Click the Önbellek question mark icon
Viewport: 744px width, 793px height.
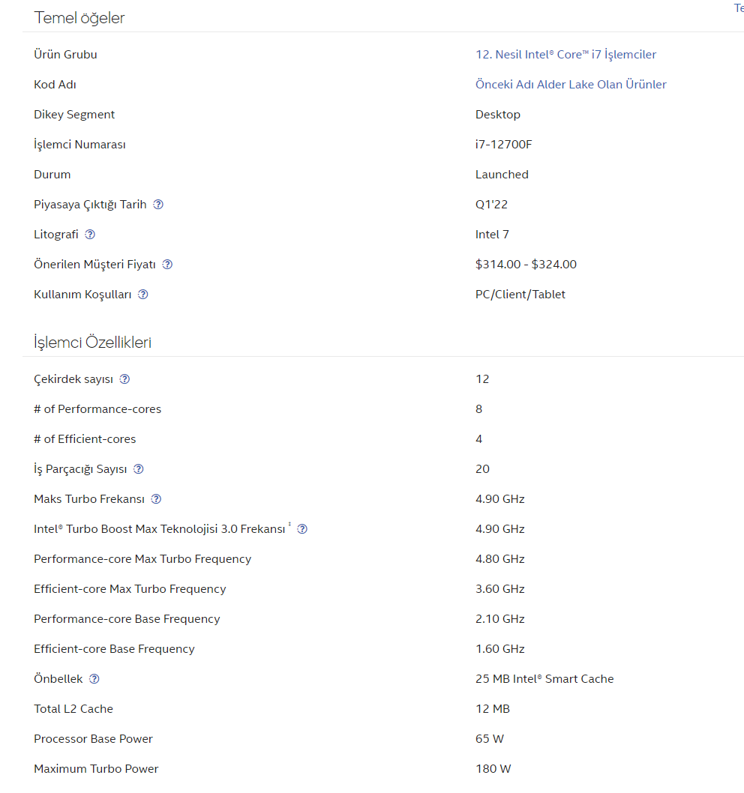coord(94,679)
